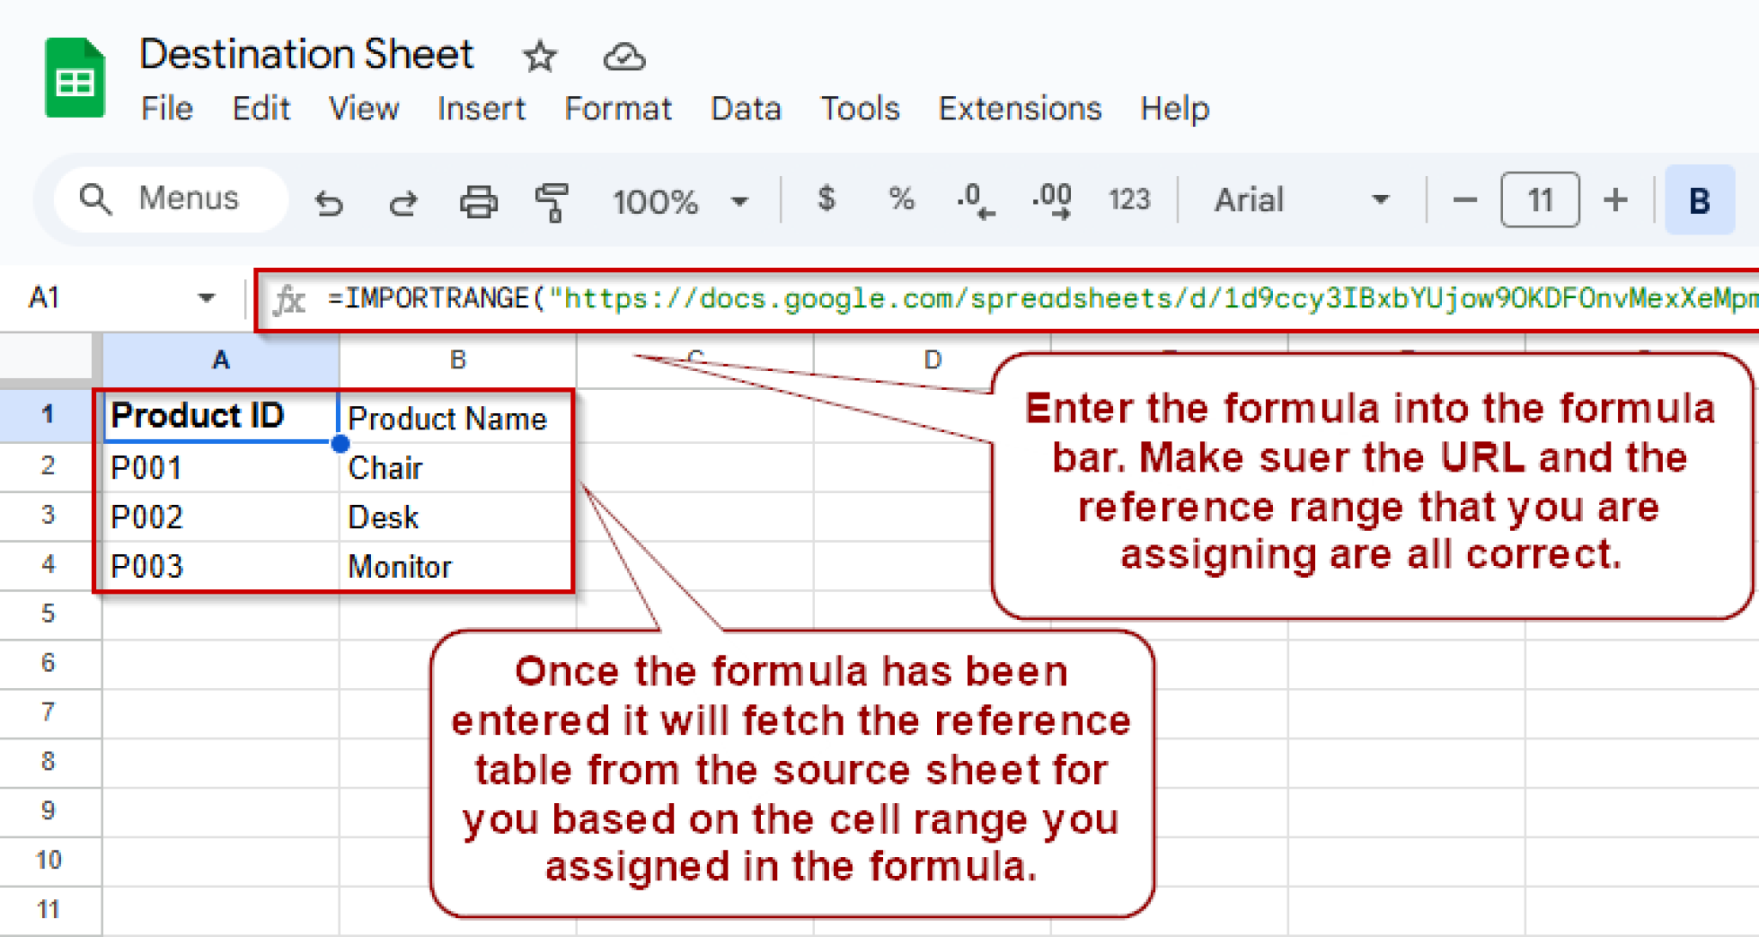This screenshot has height=937, width=1759.
Task: Open the Data menu
Action: pos(745,109)
